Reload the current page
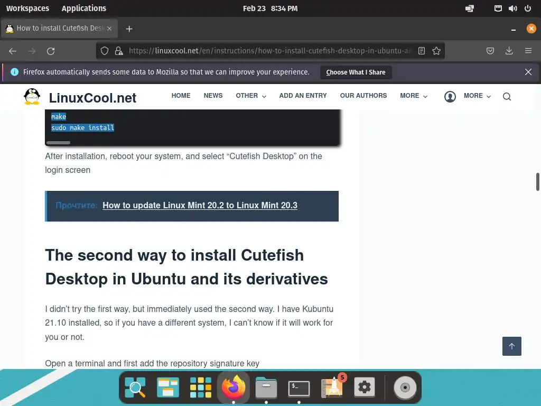Screen dimensions: 541x406 click(x=51, y=51)
